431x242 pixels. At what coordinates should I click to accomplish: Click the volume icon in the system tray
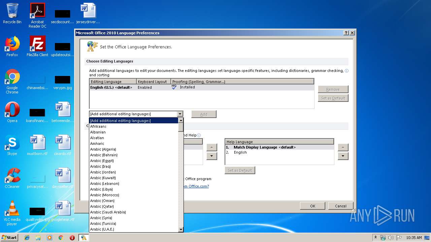pyautogui.click(x=391, y=238)
